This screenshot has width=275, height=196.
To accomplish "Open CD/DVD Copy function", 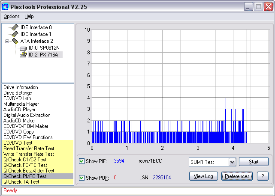I will (x=18, y=132).
